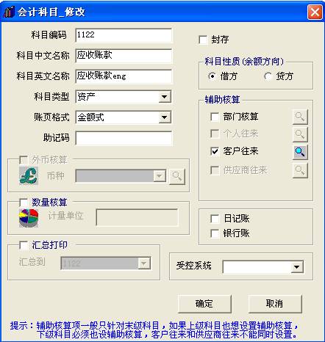This screenshot has height=342, width=325.
Task: Click the app icon in title bar
Action: pos(9,12)
